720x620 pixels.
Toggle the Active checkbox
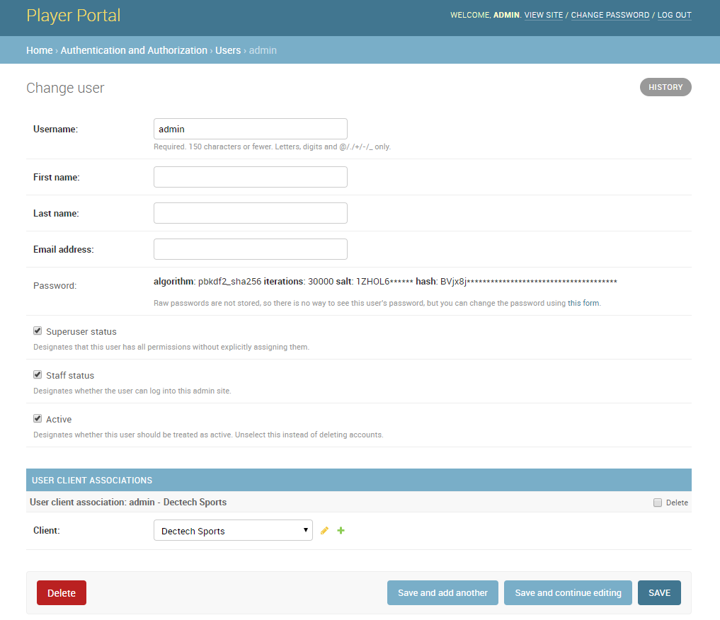(x=38, y=418)
